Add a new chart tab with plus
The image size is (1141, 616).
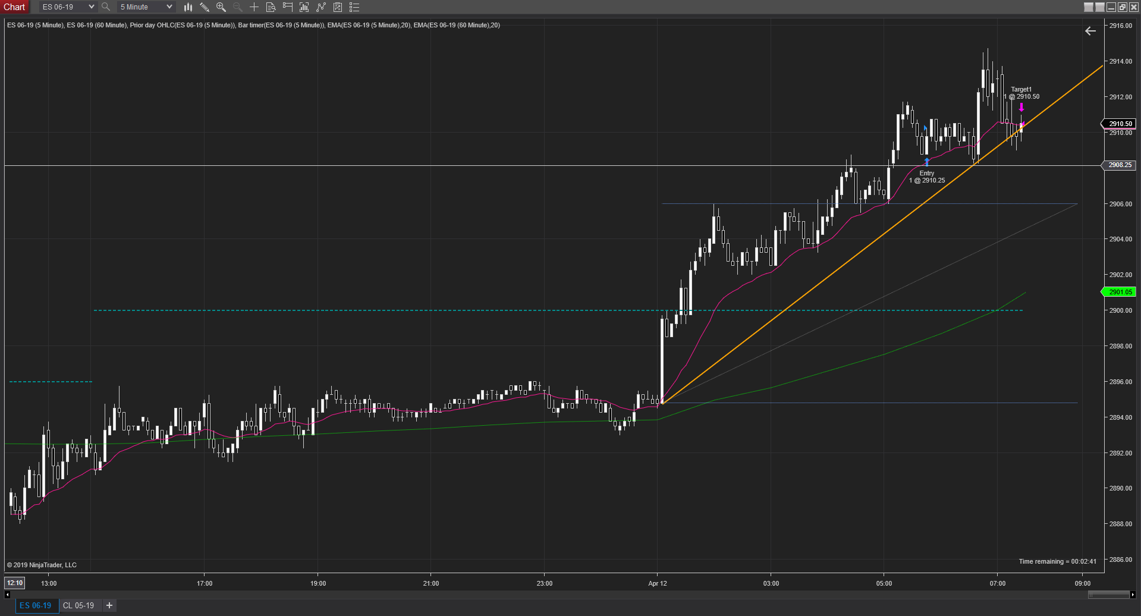[109, 605]
